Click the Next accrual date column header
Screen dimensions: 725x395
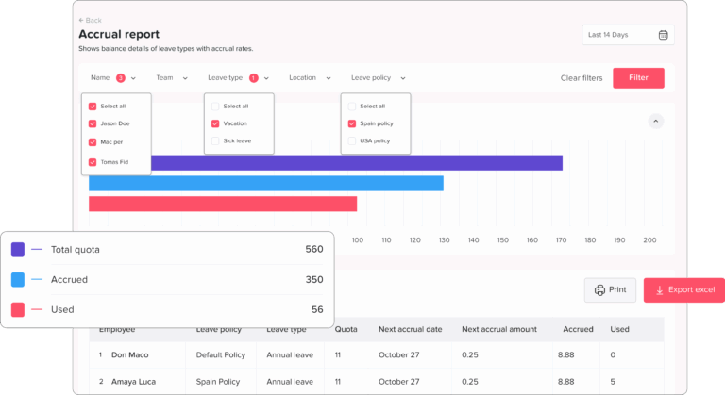(410, 329)
